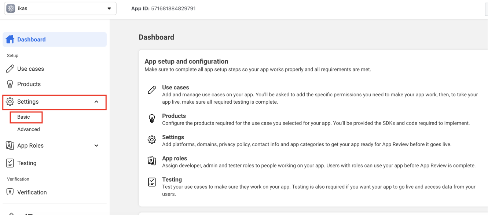
Task: Open the ikas app selector dropdown
Action: click(x=60, y=8)
